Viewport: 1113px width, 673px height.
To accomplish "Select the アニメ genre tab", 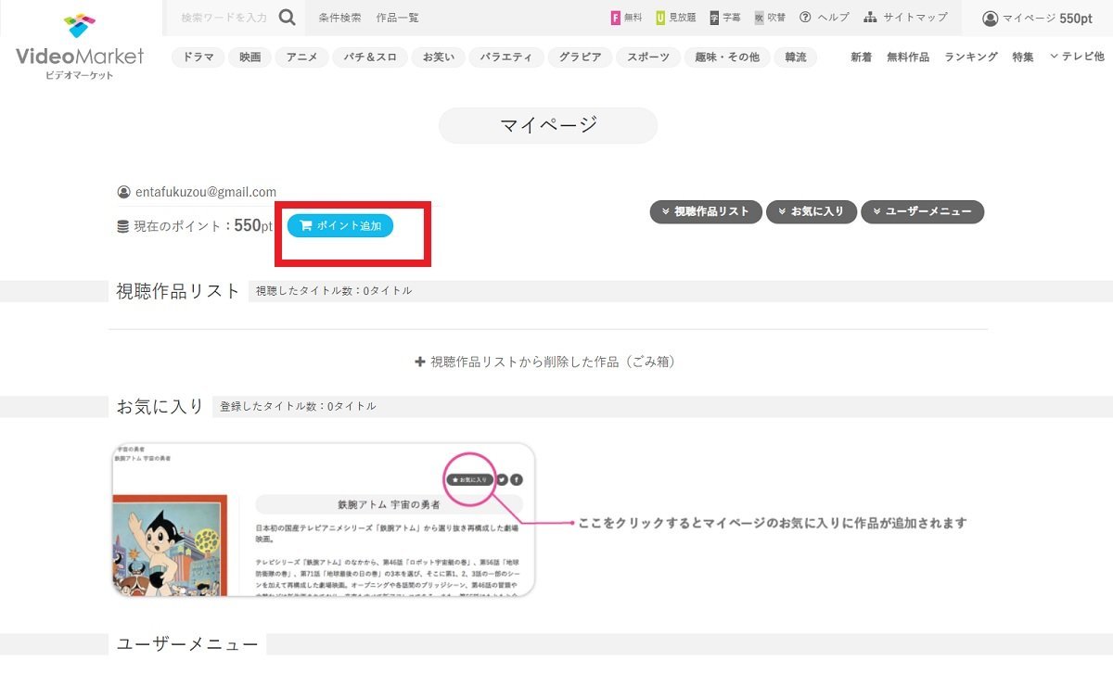I will pos(301,57).
